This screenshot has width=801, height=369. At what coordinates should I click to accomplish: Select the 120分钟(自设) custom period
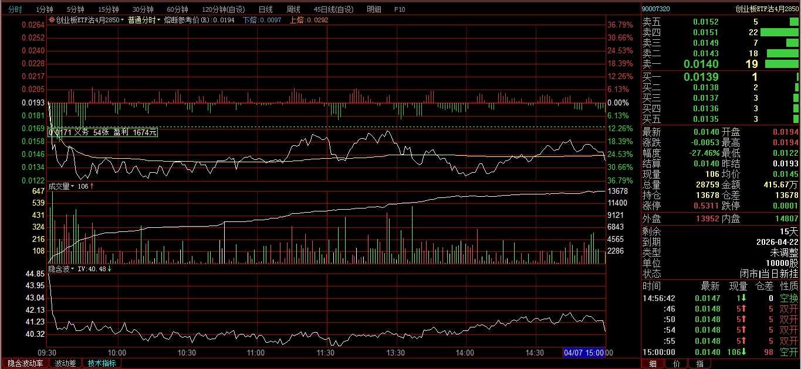point(223,9)
